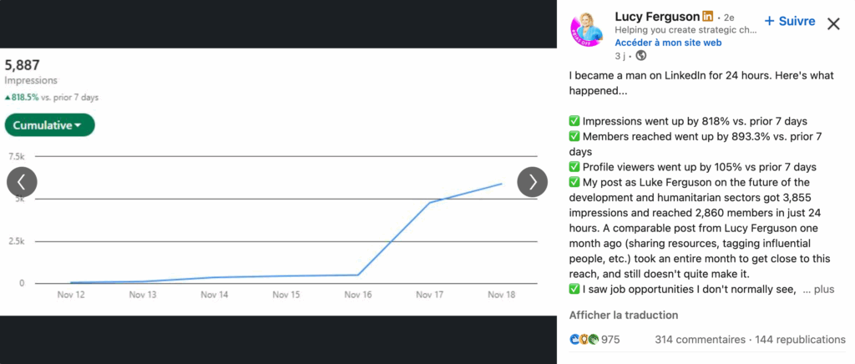Follow the author with Suivre button
The height and width of the screenshot is (364, 855).
(x=789, y=21)
